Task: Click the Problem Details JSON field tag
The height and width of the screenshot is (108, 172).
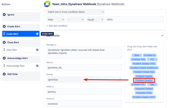Action: pos(144,97)
